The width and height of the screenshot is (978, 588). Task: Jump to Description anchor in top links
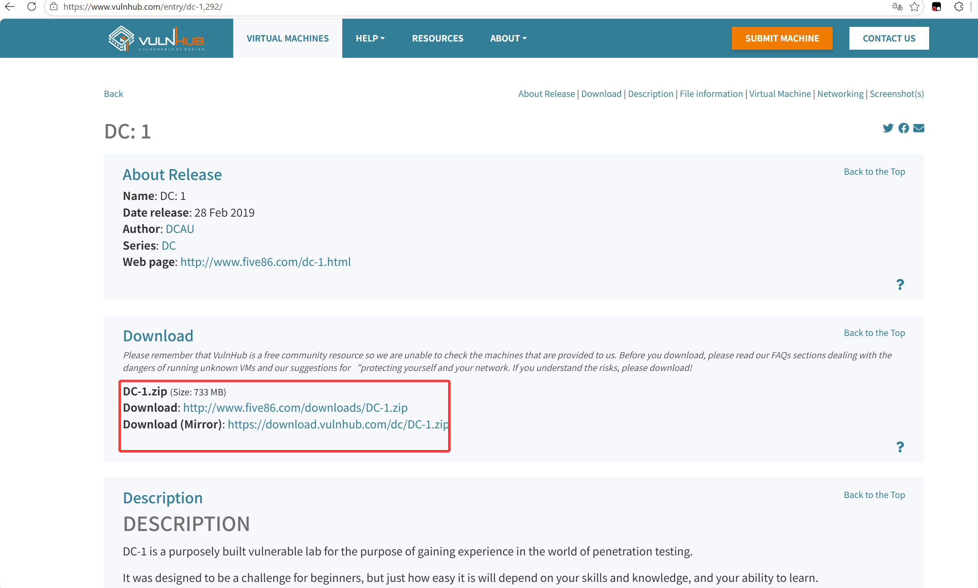650,94
